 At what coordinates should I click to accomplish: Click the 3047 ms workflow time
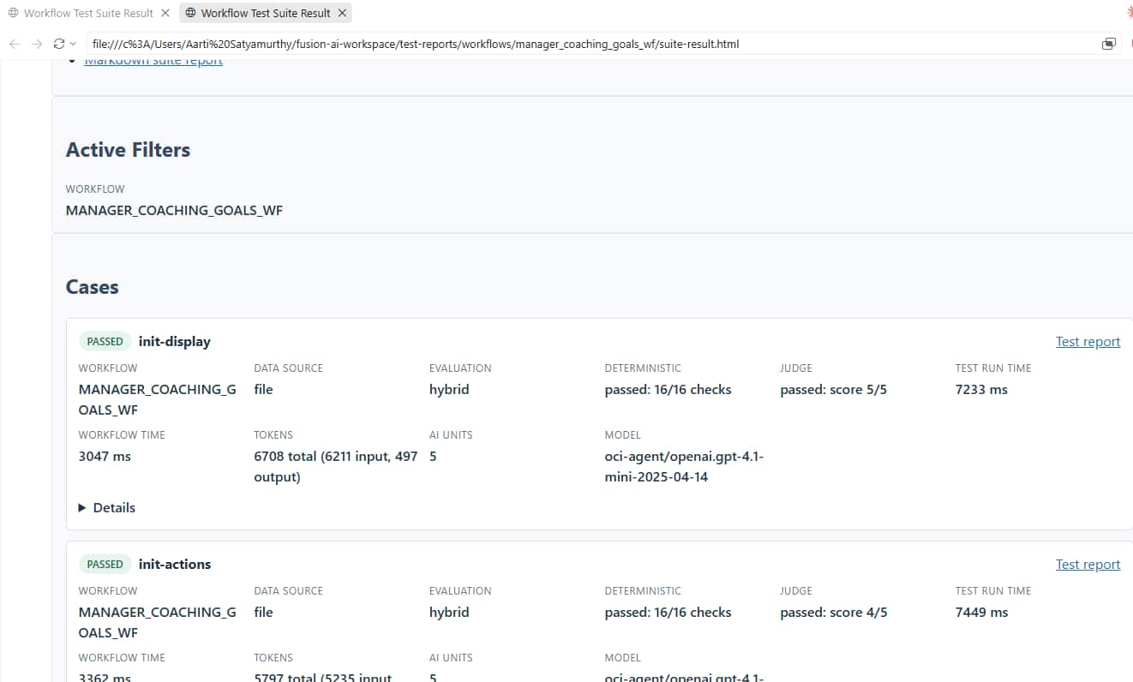coord(105,456)
